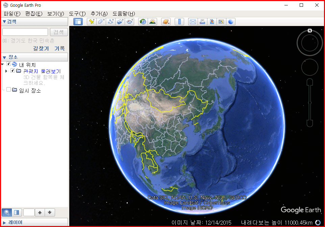The width and height of the screenshot is (325, 227).
Task: Open the 보기(V) menu
Action: (x=55, y=14)
